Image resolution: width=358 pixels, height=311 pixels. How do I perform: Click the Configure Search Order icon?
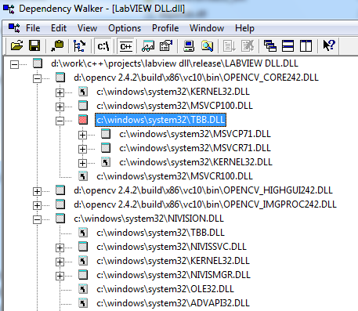[x=208, y=46]
